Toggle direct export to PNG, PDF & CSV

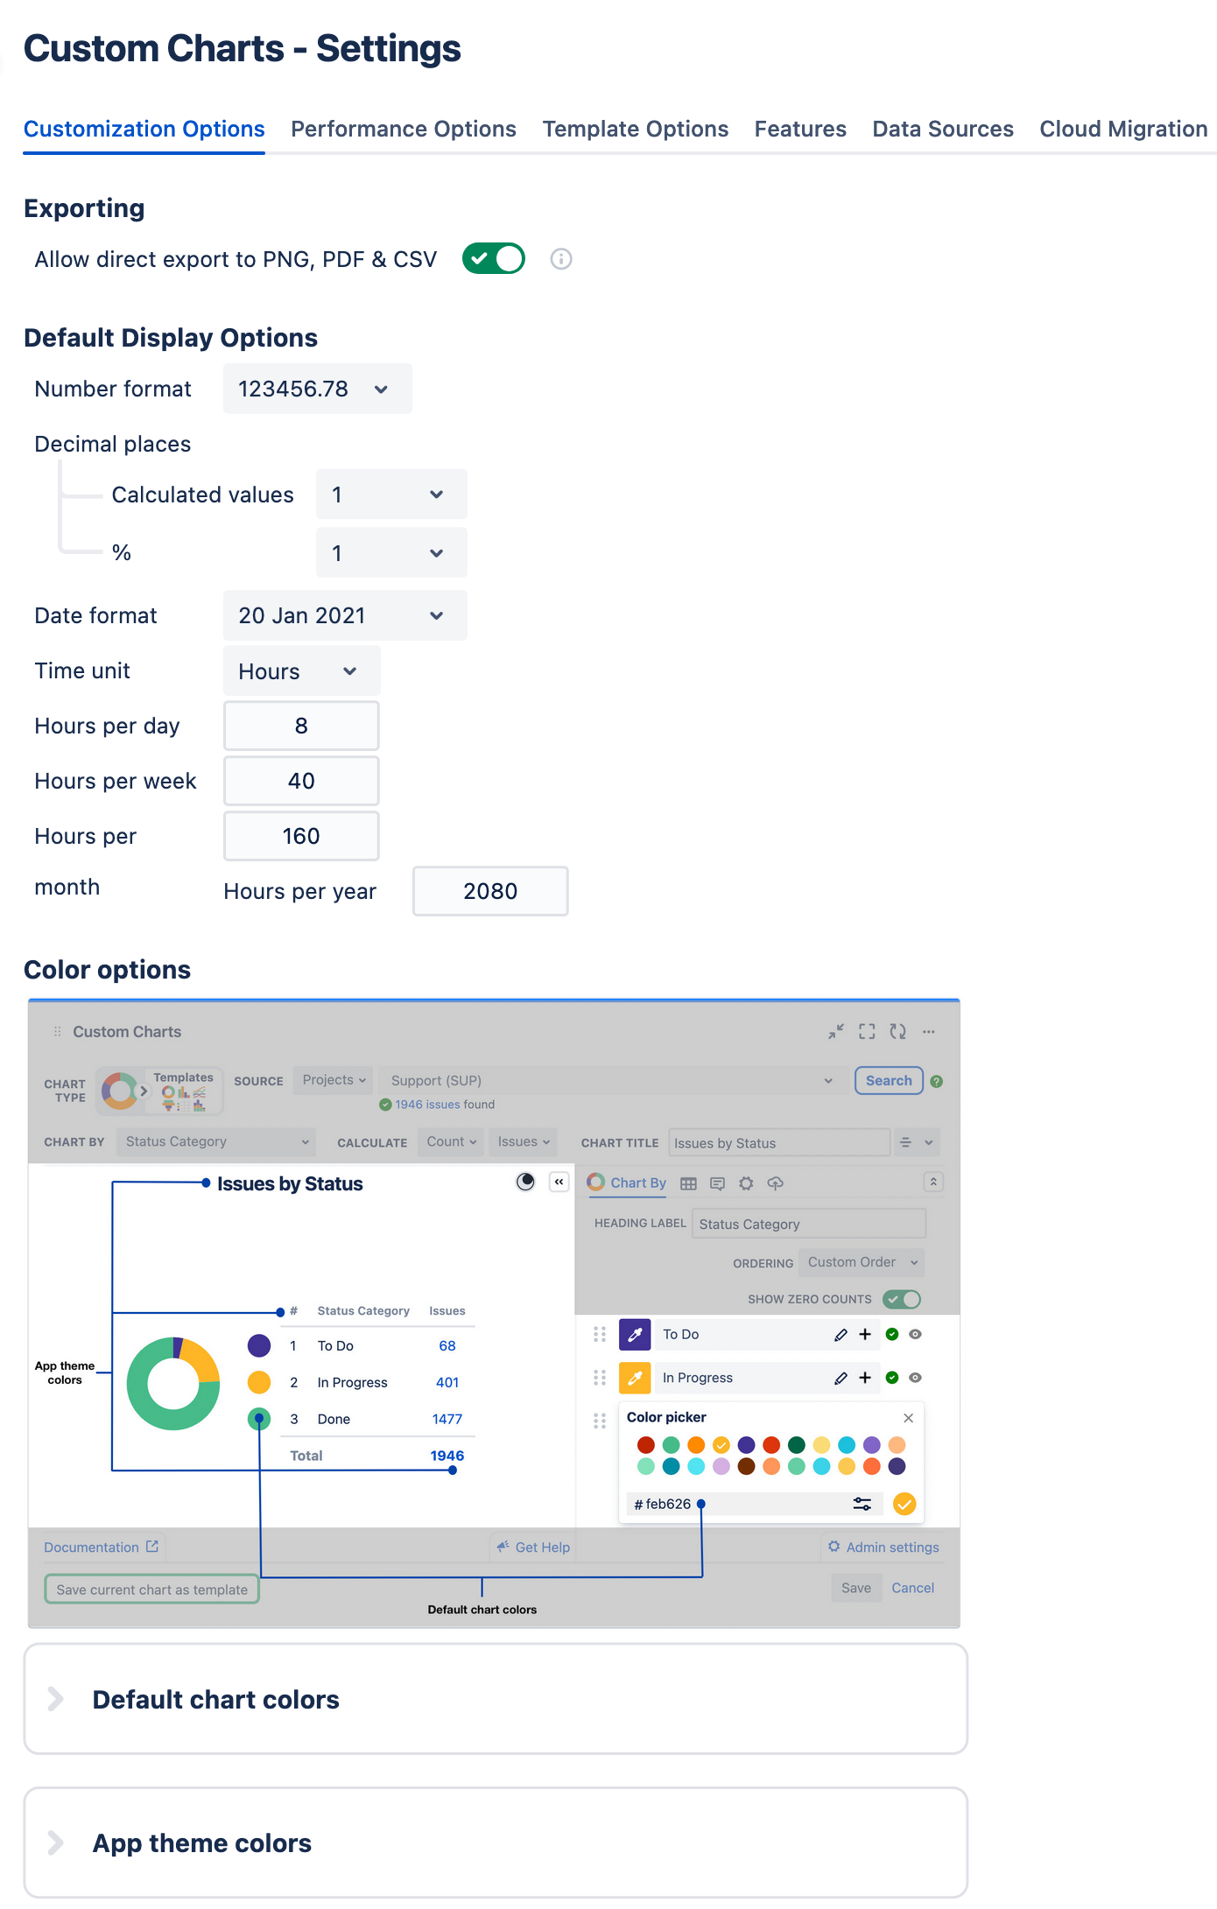[x=494, y=259]
